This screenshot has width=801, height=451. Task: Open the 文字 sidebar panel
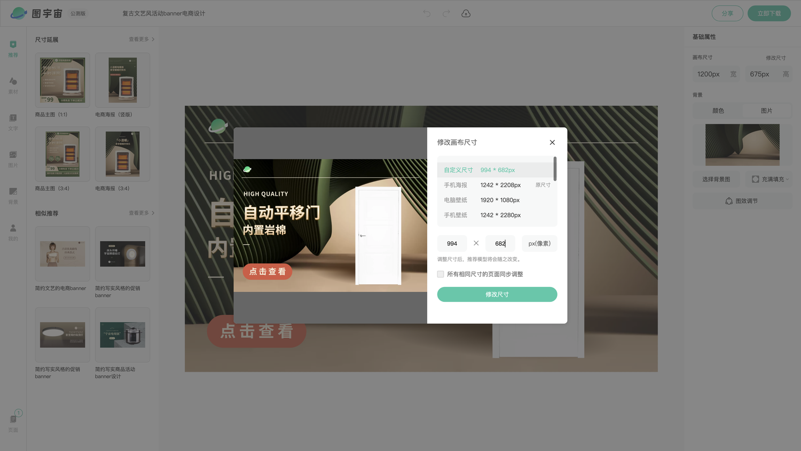pos(13,122)
